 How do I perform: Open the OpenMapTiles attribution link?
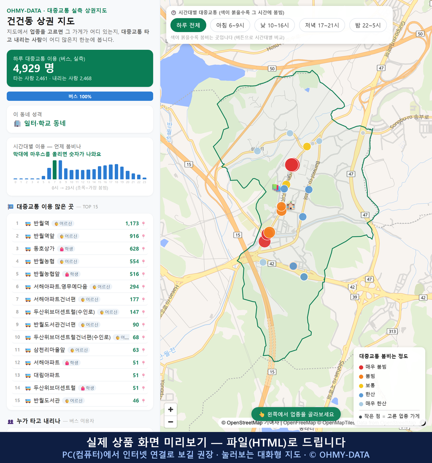tap(336, 423)
